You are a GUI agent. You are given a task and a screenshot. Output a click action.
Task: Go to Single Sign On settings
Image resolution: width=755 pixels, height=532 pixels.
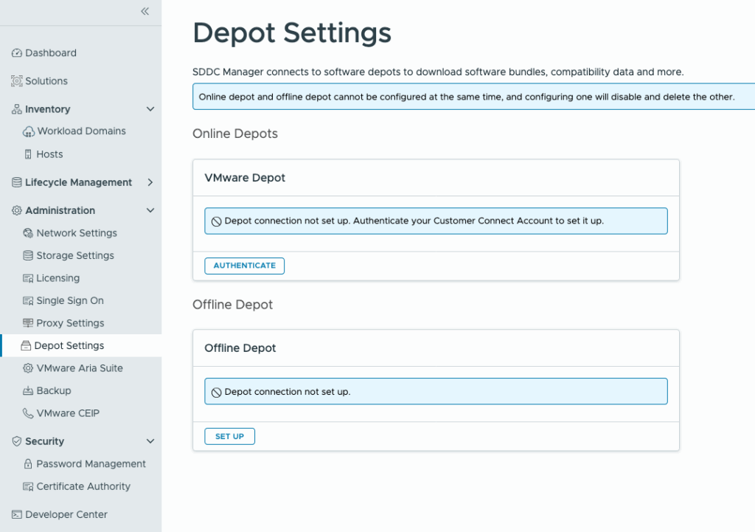coord(70,300)
